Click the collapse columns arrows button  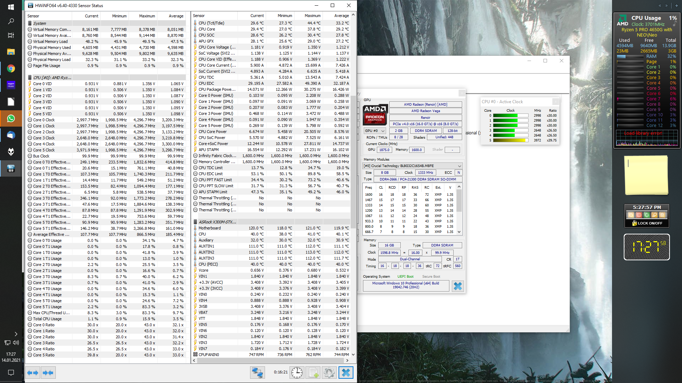pyautogui.click(x=48, y=373)
